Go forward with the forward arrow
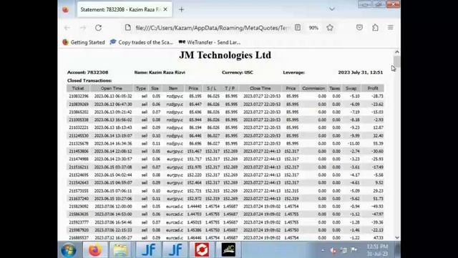 [83, 28]
